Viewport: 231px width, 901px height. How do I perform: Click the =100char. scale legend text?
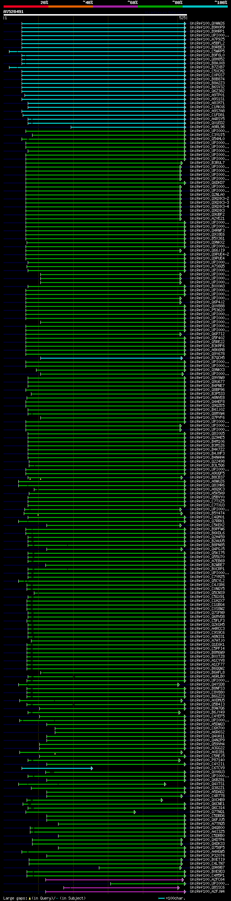click(x=175, y=898)
